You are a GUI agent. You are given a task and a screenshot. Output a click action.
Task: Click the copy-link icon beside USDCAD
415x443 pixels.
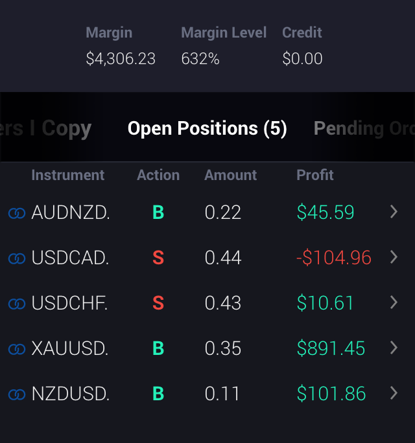click(16, 258)
